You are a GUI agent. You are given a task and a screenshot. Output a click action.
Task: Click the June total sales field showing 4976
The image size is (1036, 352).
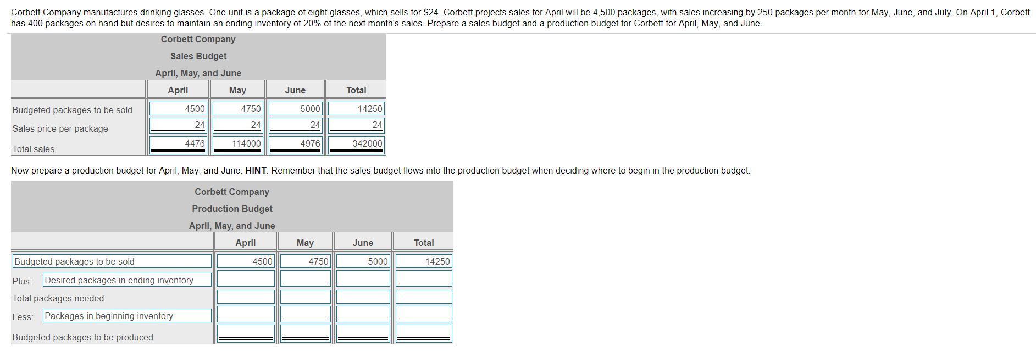[x=295, y=144]
